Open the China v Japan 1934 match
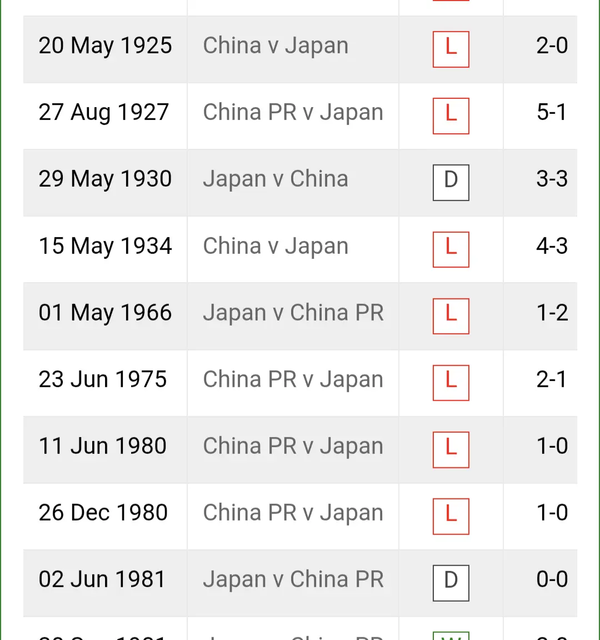 (x=276, y=246)
